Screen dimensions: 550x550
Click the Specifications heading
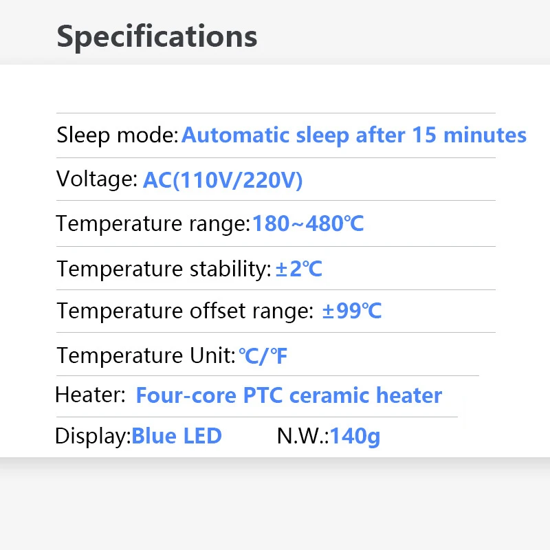point(157,36)
